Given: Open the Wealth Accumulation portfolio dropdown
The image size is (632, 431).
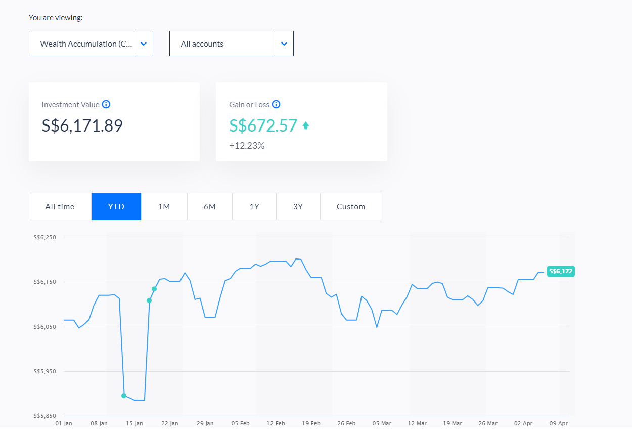Looking at the screenshot, I should (x=91, y=44).
